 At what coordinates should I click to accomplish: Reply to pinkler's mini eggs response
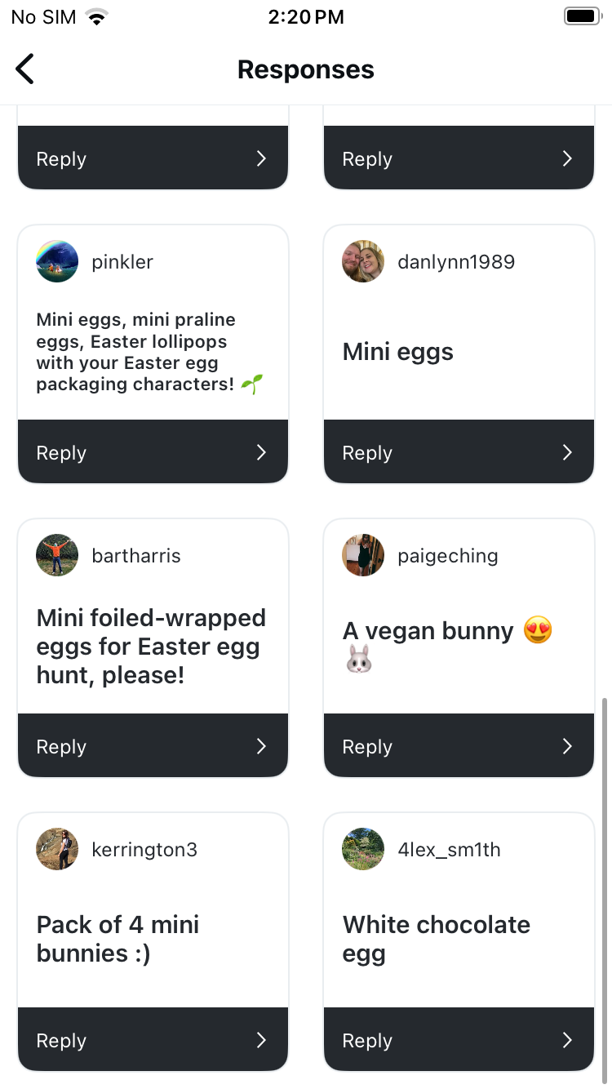pos(153,452)
